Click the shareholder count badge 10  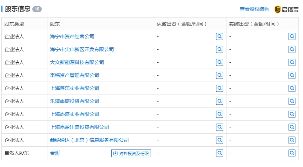tap(37, 9)
